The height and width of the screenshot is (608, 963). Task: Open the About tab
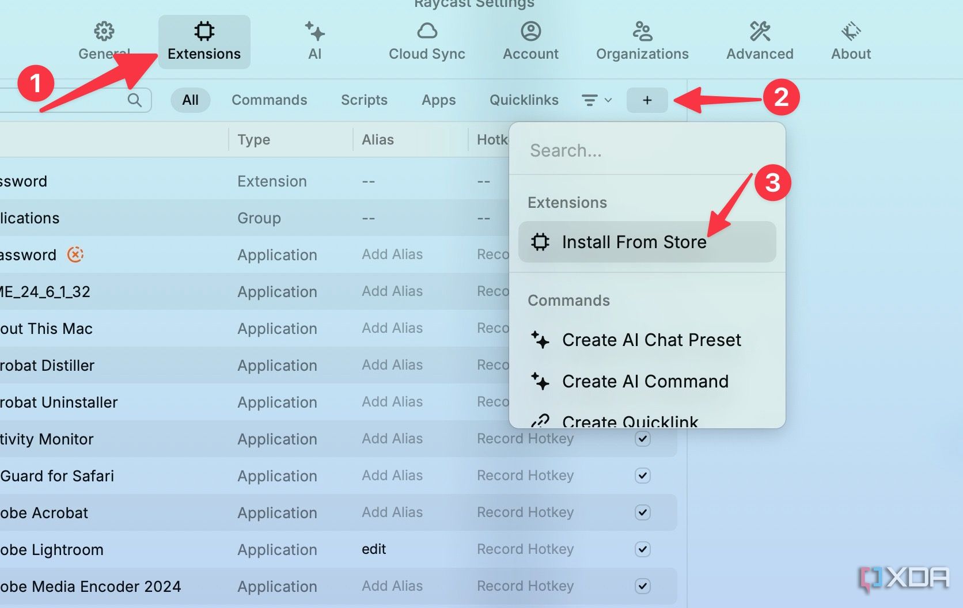pos(851,41)
